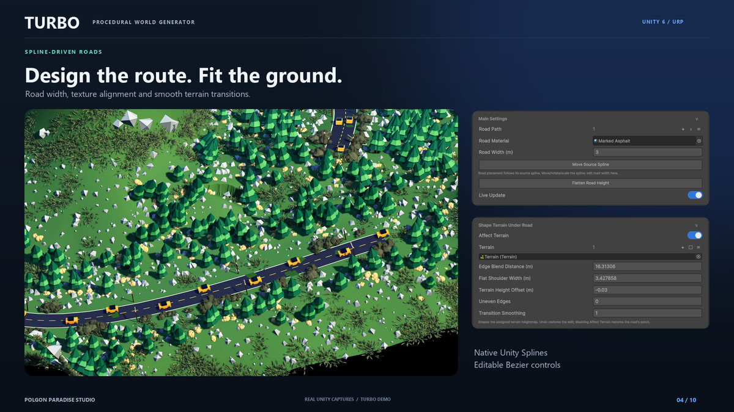Click the square icon in Terrain row

[x=691, y=247]
